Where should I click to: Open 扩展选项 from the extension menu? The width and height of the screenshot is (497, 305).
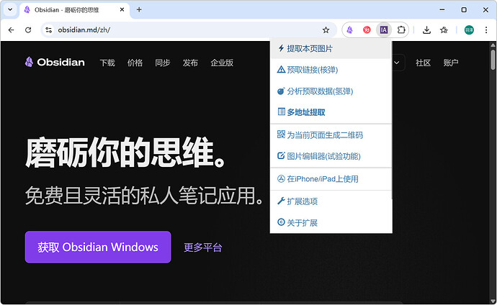[x=302, y=201]
